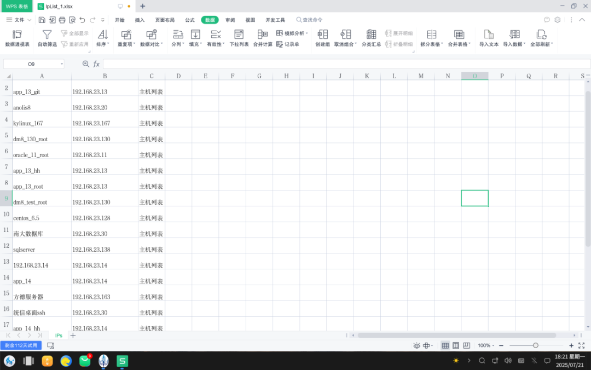Open the 记录单 record form
This screenshot has height=370, width=591.
point(288,44)
